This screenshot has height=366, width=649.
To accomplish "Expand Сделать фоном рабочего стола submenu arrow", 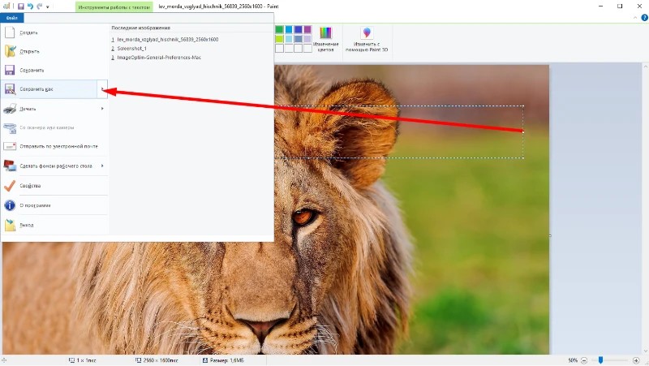I will pyautogui.click(x=102, y=166).
